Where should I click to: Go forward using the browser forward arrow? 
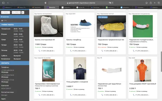point(12,3)
